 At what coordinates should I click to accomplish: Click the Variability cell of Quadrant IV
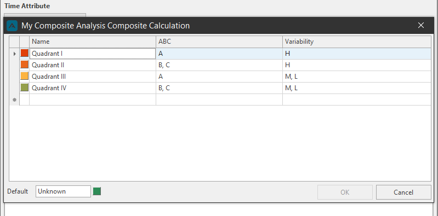[x=357, y=88]
